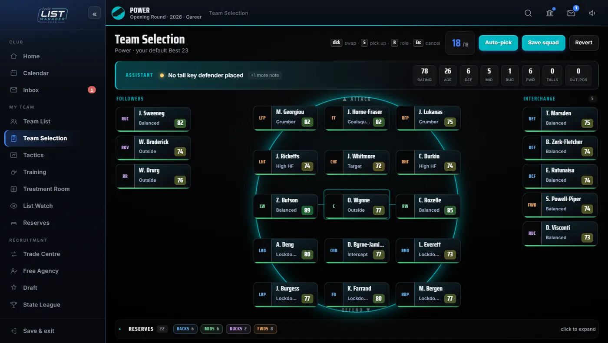
Task: Click the club bank building icon
Action: (550, 13)
